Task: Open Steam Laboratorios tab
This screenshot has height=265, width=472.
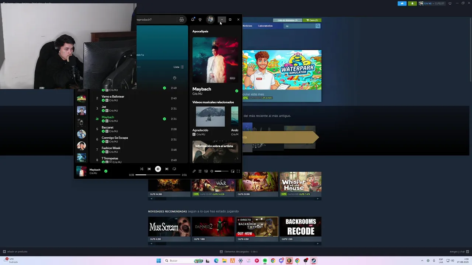Action: tap(265, 26)
